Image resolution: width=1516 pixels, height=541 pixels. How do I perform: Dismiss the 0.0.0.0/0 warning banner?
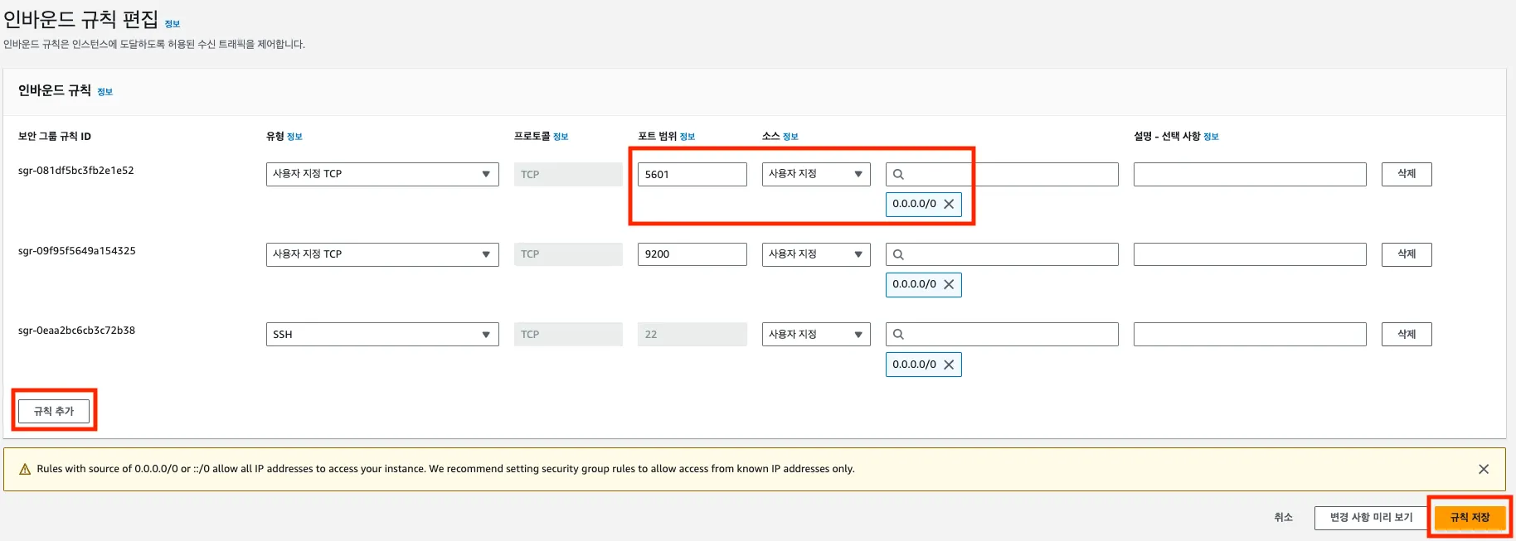(1483, 469)
